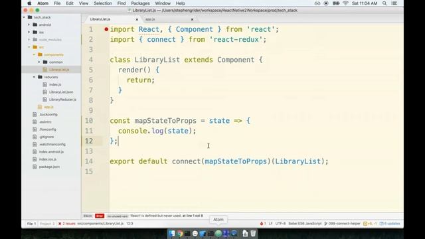425x239 pixels.
Task: Expand the node_modules folder
Action: tap(29, 40)
